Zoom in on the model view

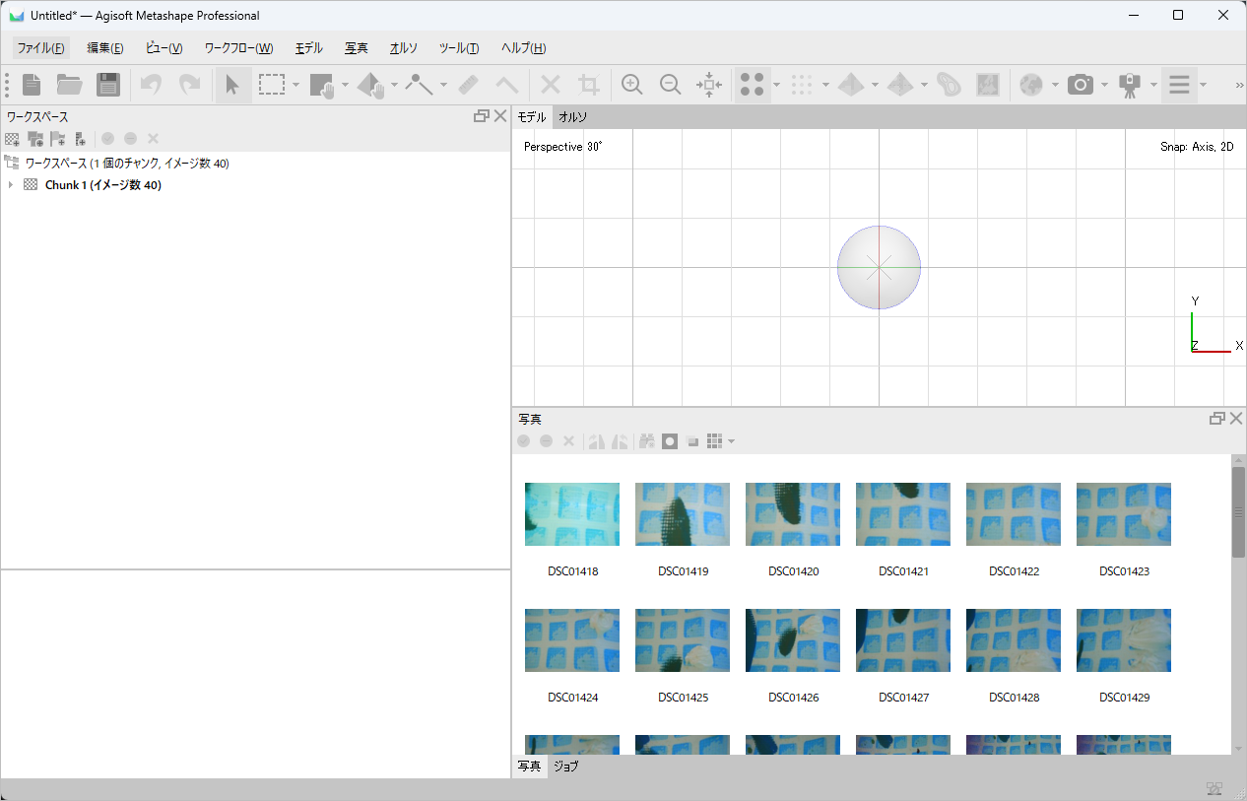pos(632,85)
